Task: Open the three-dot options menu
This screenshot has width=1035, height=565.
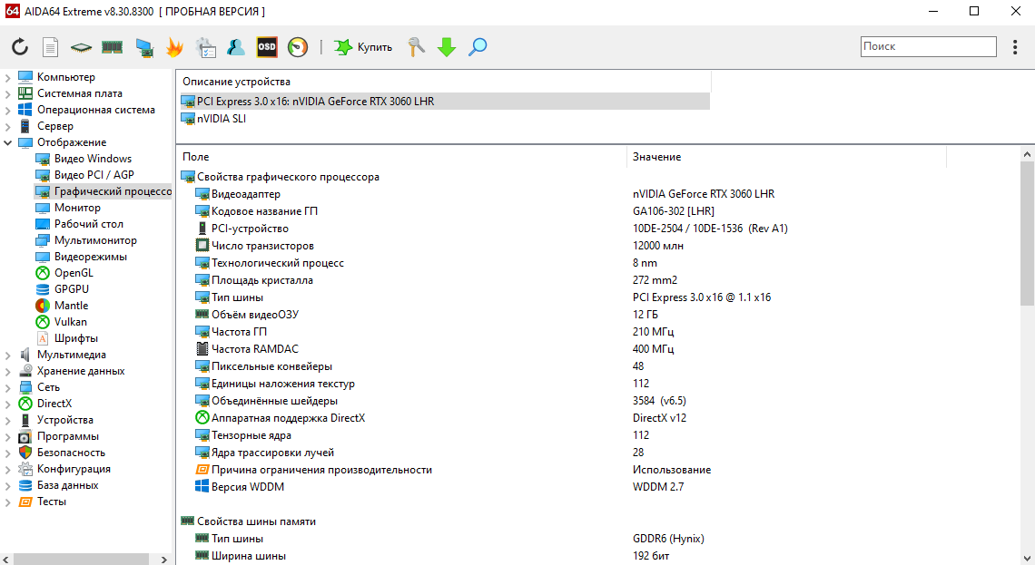Action: click(x=1015, y=47)
